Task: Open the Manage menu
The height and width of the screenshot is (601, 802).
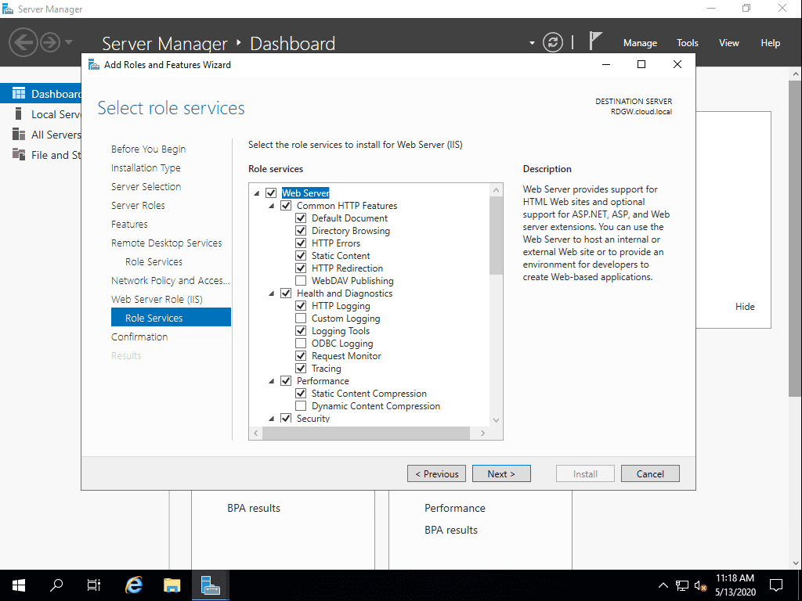Action: [640, 42]
